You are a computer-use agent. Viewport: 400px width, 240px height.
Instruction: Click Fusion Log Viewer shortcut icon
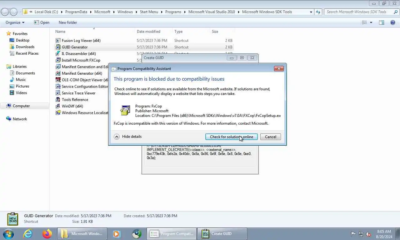point(58,41)
